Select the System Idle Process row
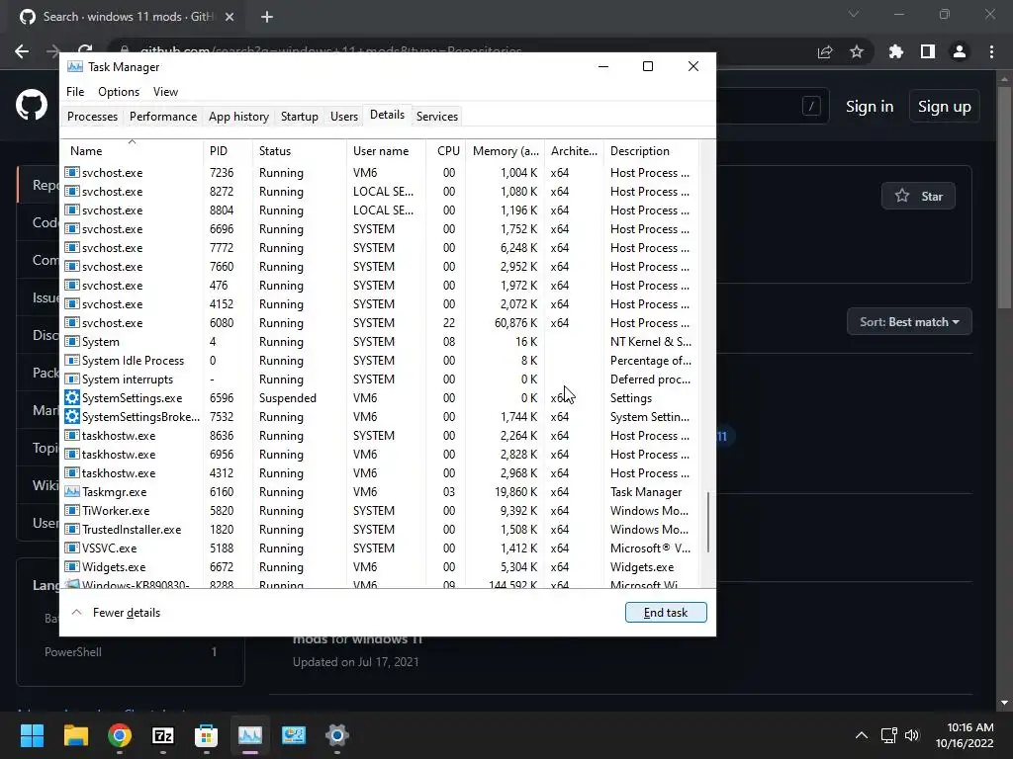 coord(381,360)
